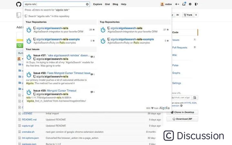Image resolution: width=232 pixels, height=145 pixels.
Task: Open the Blog menu item
Action: point(115,4)
